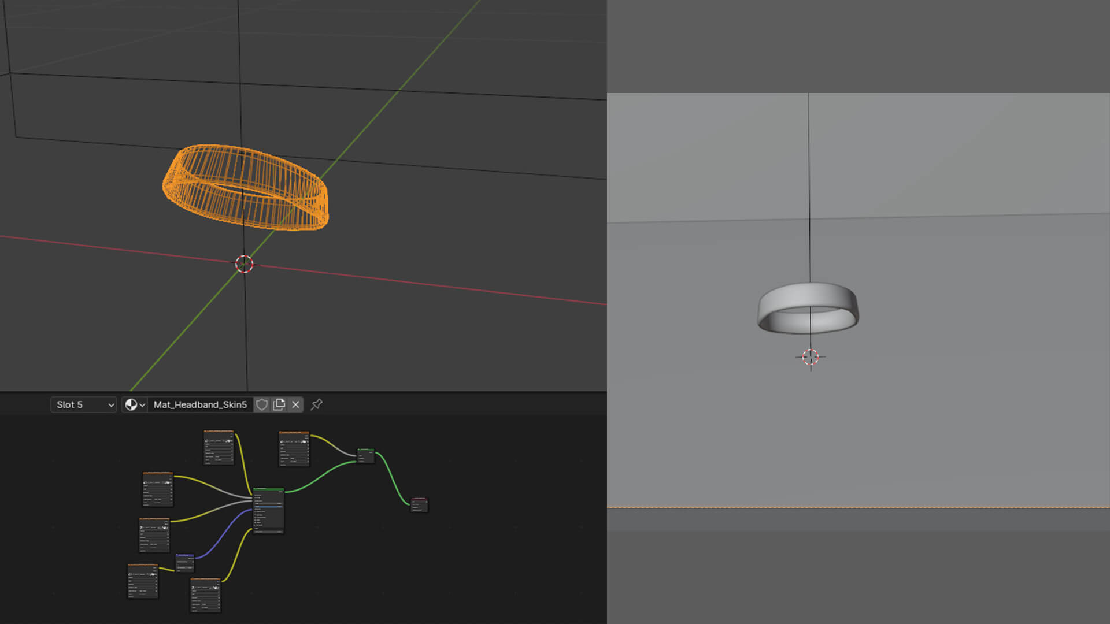The width and height of the screenshot is (1110, 624).
Task: Toggle the fake user shield icon
Action: pos(262,404)
